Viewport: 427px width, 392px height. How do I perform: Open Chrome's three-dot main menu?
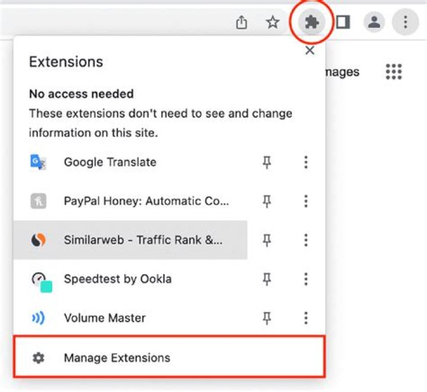click(405, 22)
